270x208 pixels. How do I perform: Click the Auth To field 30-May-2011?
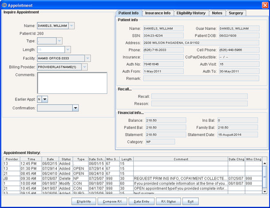[239, 71]
